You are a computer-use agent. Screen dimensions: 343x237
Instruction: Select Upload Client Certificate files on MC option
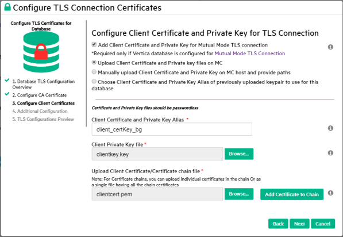(x=94, y=63)
